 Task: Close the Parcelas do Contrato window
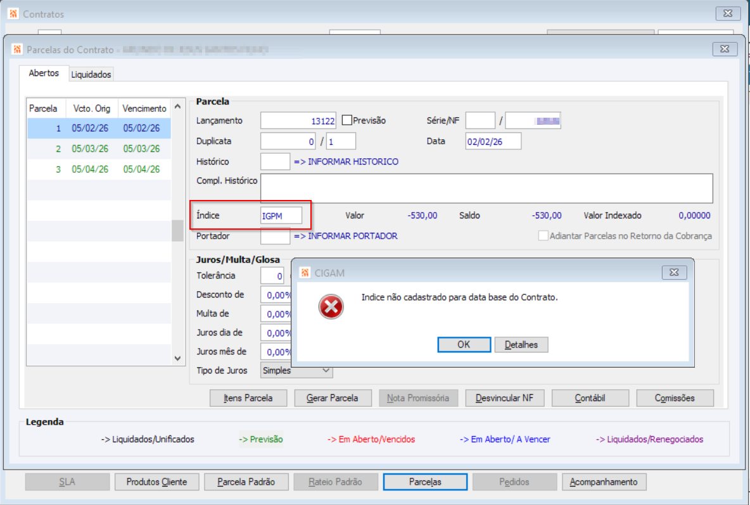click(725, 49)
